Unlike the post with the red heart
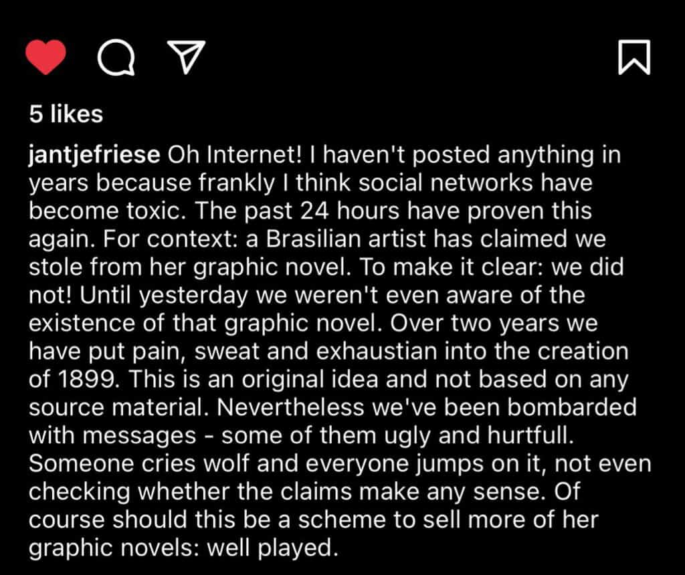Screen dimensions: 685x575 (x=46, y=57)
